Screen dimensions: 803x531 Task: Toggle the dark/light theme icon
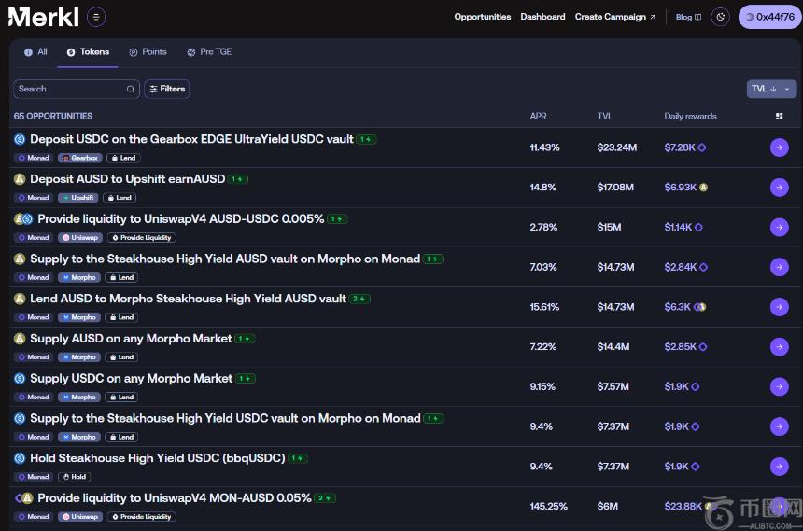coord(720,17)
